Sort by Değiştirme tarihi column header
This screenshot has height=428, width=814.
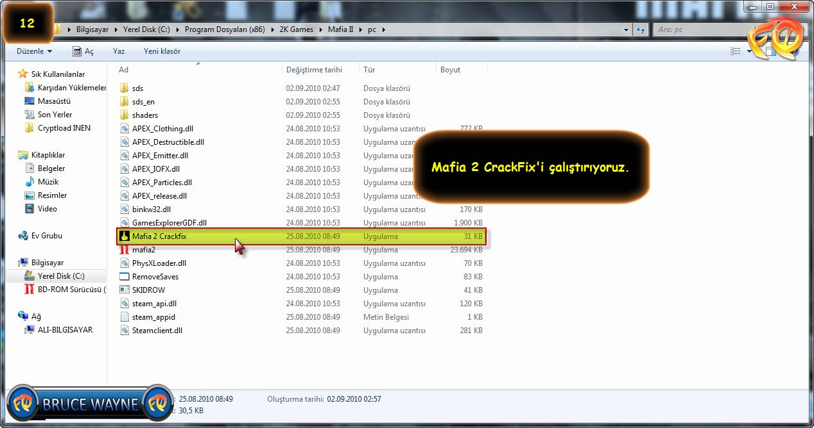321,70
